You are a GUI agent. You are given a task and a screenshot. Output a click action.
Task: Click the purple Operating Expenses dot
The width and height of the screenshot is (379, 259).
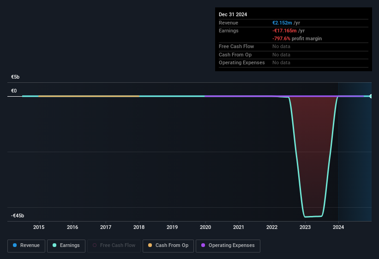point(203,245)
